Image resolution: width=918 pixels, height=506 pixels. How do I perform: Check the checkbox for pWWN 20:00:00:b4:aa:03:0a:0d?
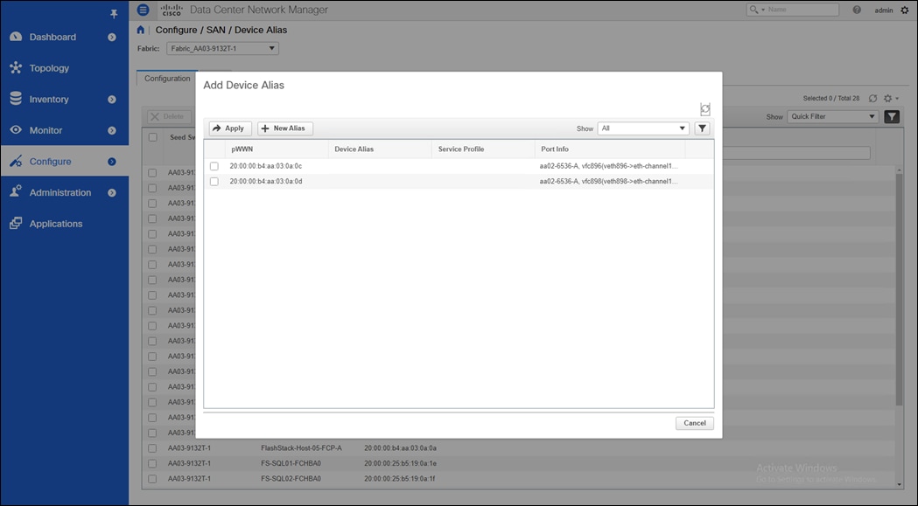(x=213, y=181)
